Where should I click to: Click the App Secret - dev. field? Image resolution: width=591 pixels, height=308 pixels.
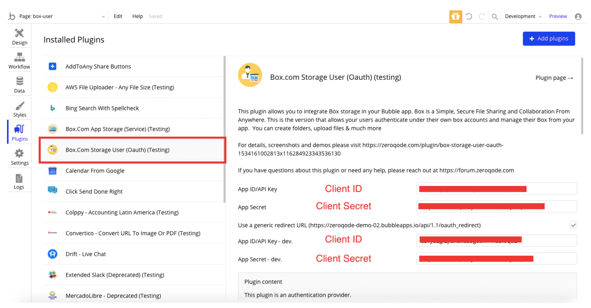click(496, 258)
